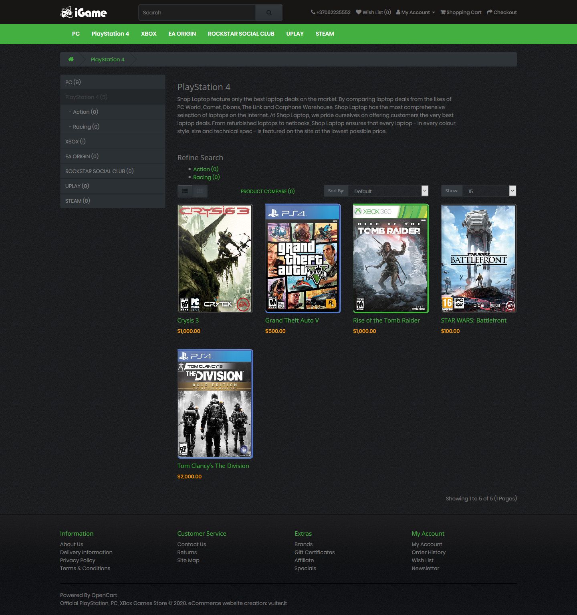Screen dimensions: 577x615
Task: Open Affiliate footer link
Action: point(304,560)
